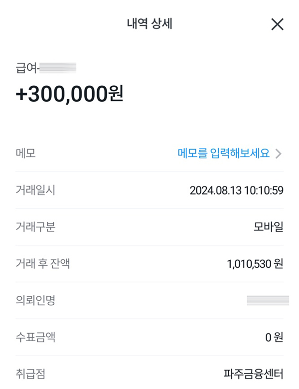Open memo via the chevron arrow
This screenshot has width=299, height=389.
tap(279, 154)
